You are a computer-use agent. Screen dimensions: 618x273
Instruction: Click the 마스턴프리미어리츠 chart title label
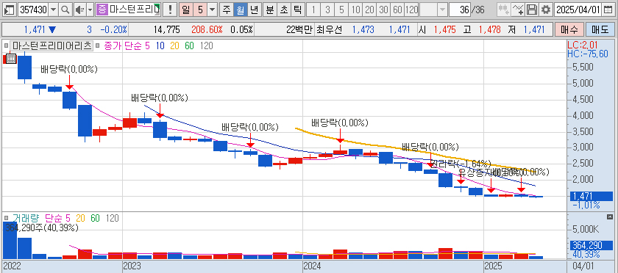(51, 45)
